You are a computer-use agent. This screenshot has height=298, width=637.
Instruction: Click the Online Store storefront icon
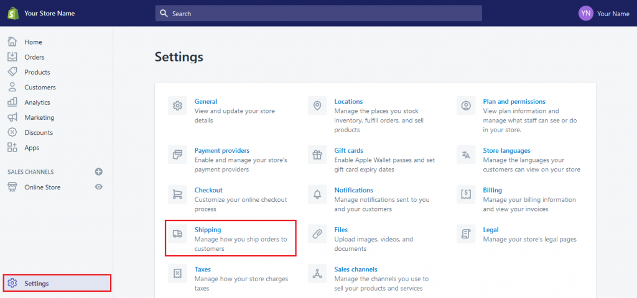(x=12, y=187)
